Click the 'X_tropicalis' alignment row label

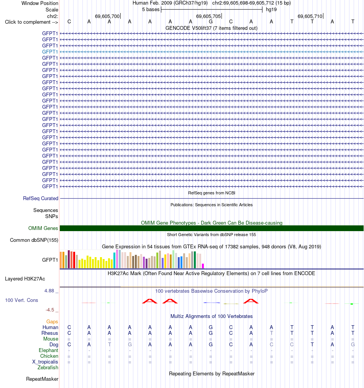coord(45,362)
